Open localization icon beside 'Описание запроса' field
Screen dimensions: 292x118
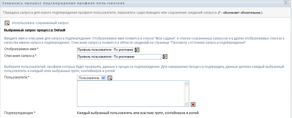(165, 57)
